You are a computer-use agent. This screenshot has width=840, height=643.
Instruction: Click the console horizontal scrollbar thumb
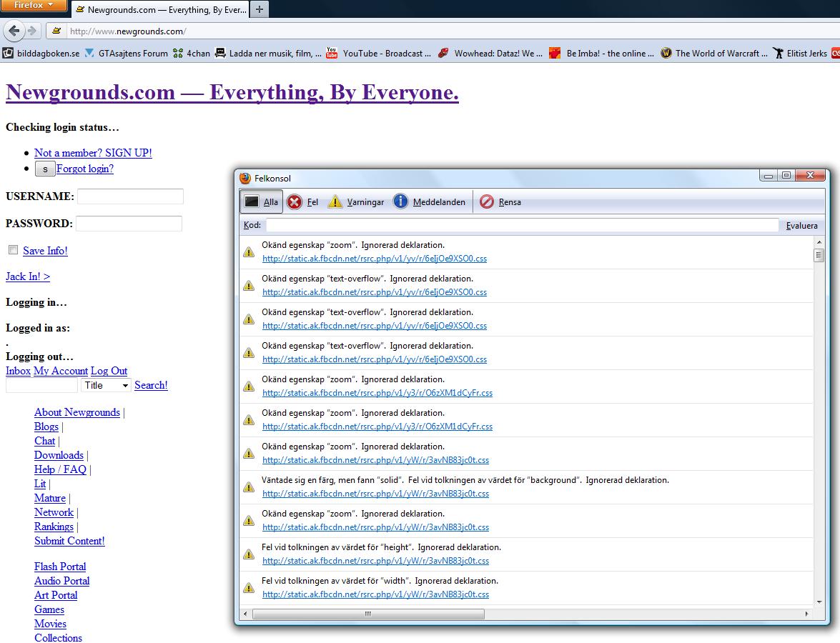coord(368,614)
